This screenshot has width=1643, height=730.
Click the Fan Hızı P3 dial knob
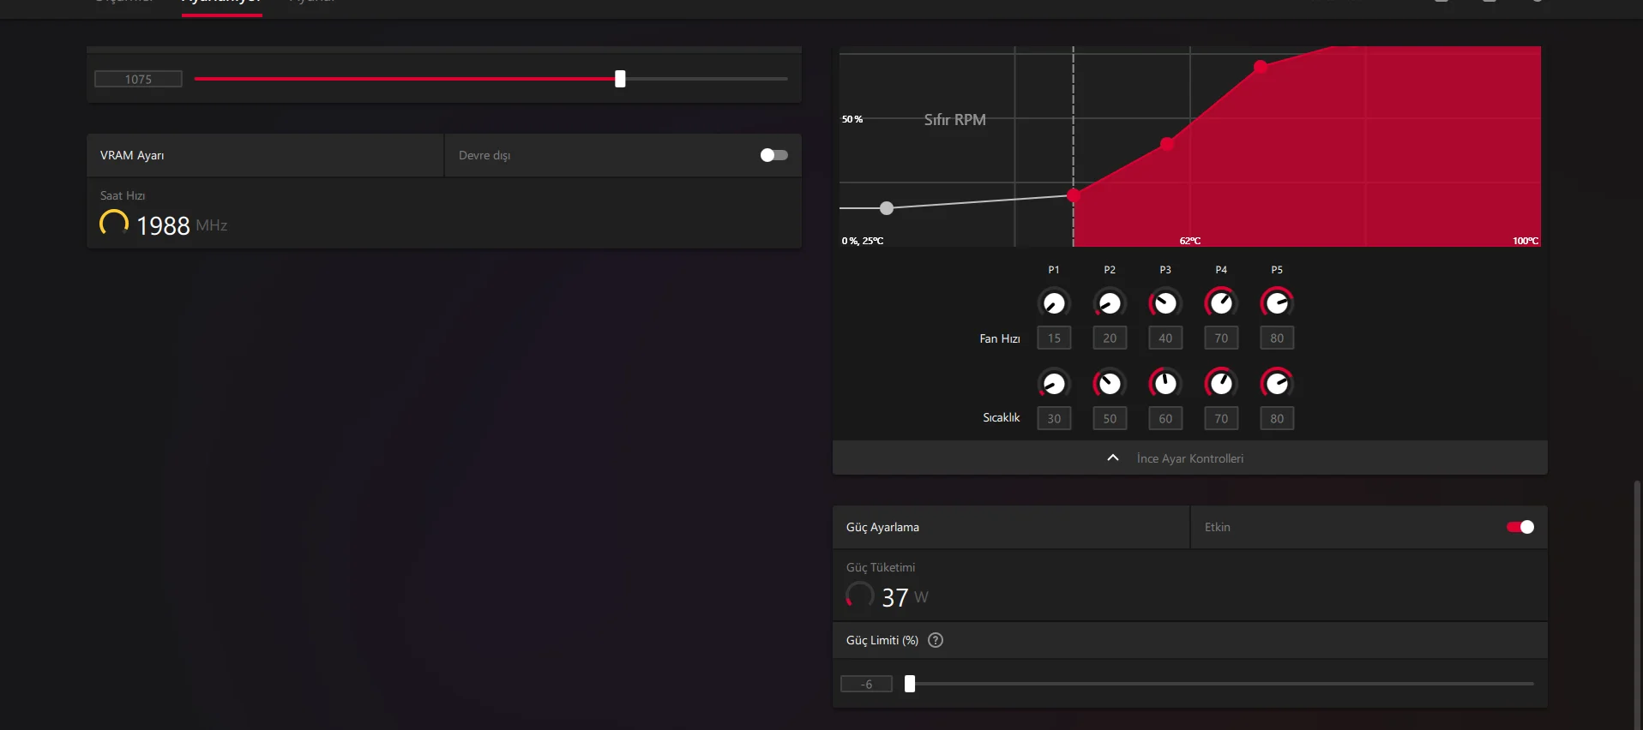[1165, 302]
